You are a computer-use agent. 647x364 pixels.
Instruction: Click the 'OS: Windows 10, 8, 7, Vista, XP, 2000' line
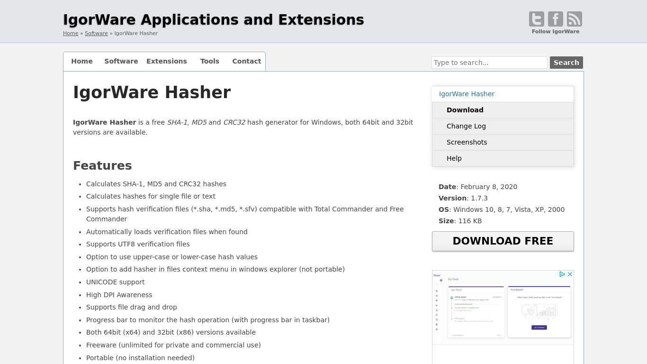coord(502,209)
